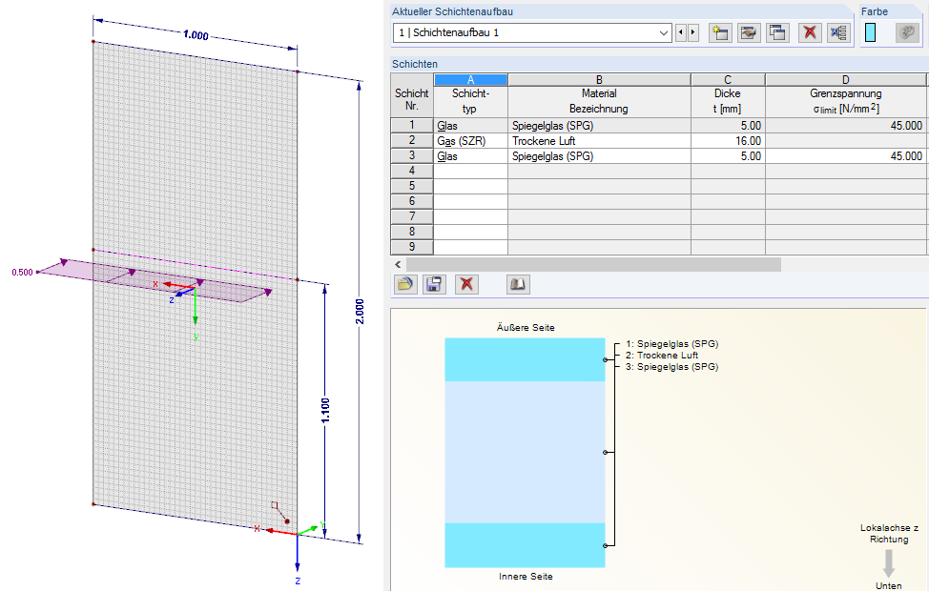The image size is (929, 591).
Task: Go to next Schichtenaufbau arrow
Action: (692, 32)
